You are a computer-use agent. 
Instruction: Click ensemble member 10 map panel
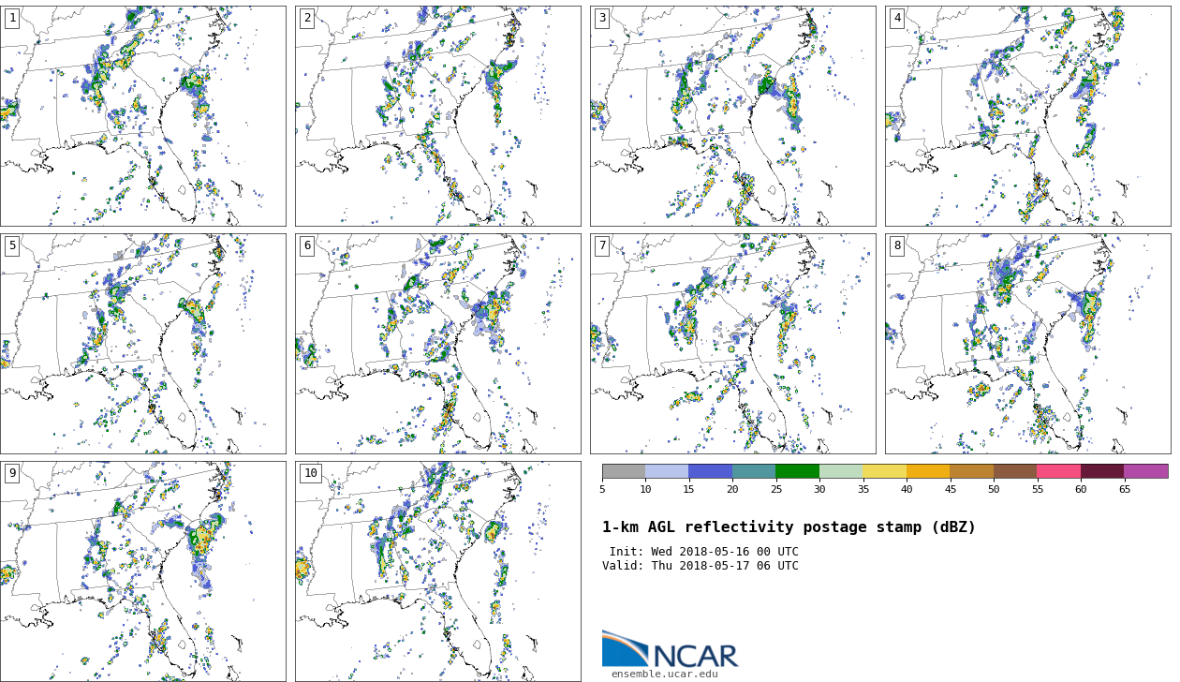click(437, 571)
